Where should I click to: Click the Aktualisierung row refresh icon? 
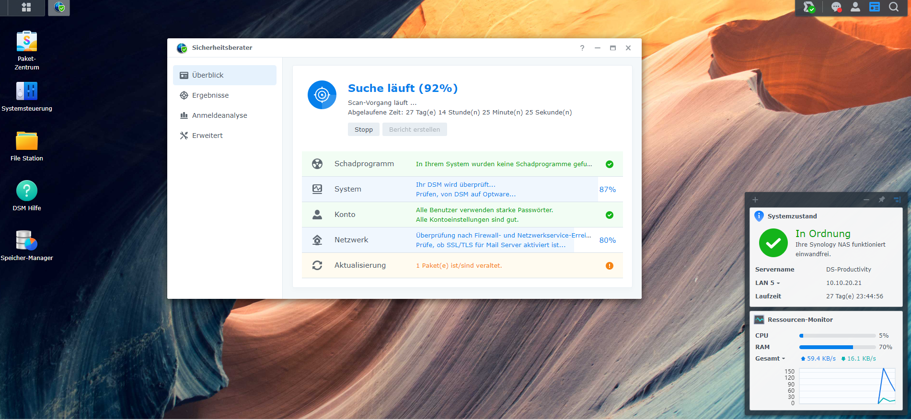pyautogui.click(x=317, y=265)
